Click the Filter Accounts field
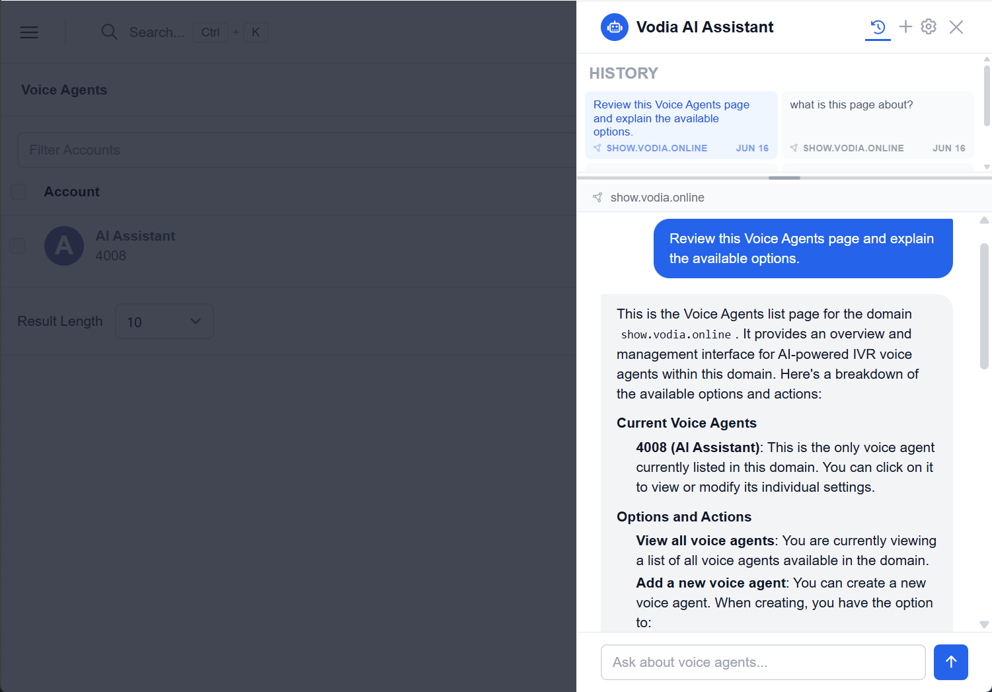This screenshot has height=692, width=992. tap(297, 150)
